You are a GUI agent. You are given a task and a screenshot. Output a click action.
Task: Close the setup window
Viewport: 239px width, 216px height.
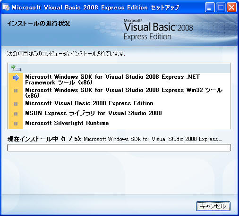(x=231, y=8)
